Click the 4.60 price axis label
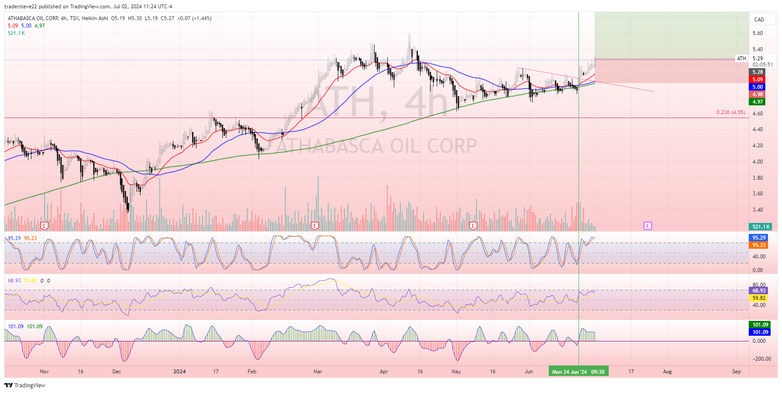The image size is (782, 393). coord(757,114)
